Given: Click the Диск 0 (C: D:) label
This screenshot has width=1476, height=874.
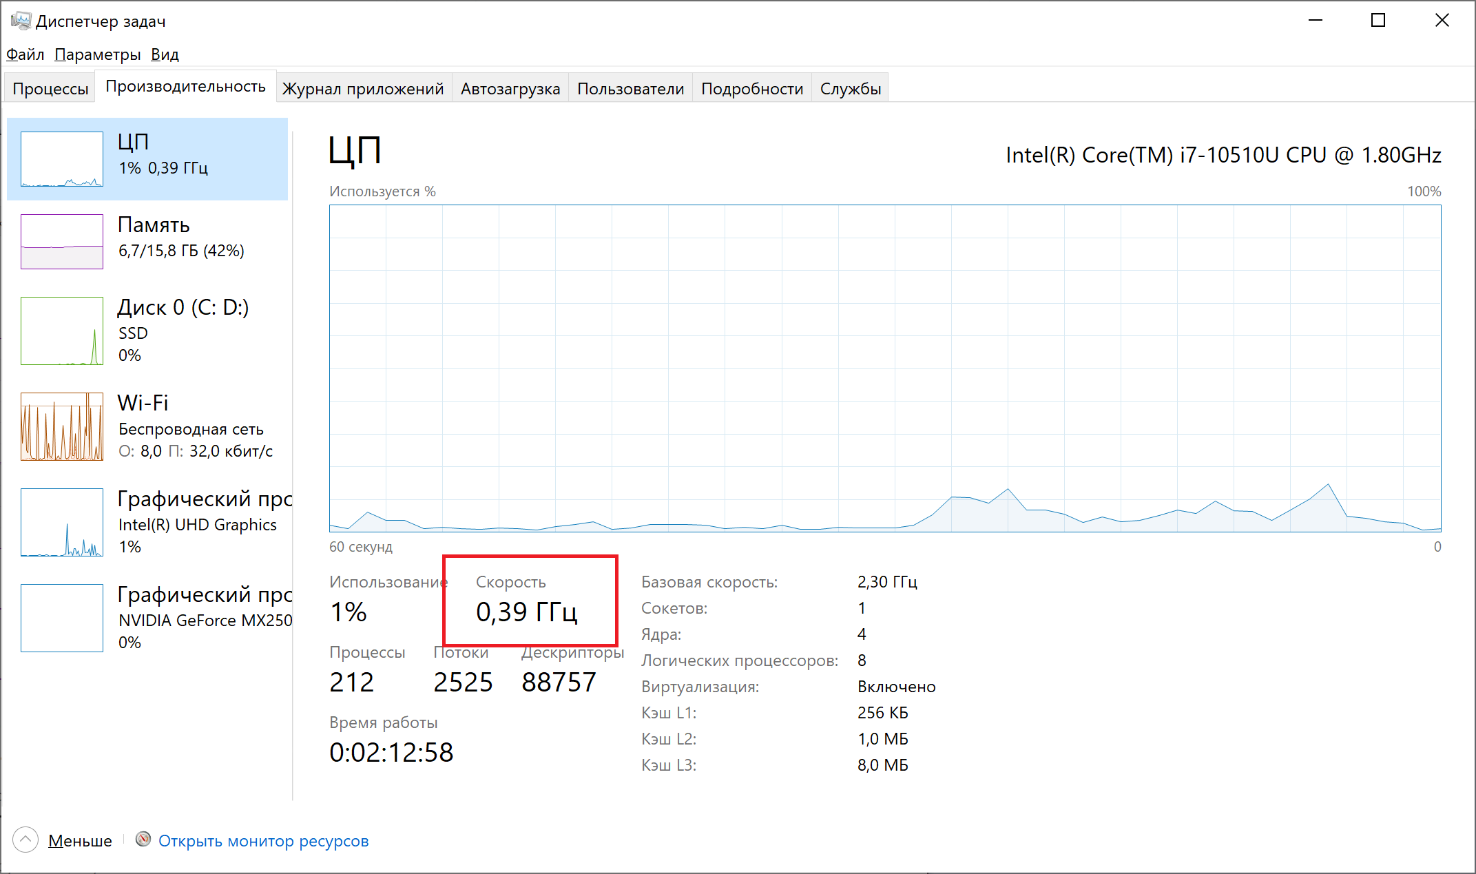Looking at the screenshot, I should [x=183, y=307].
